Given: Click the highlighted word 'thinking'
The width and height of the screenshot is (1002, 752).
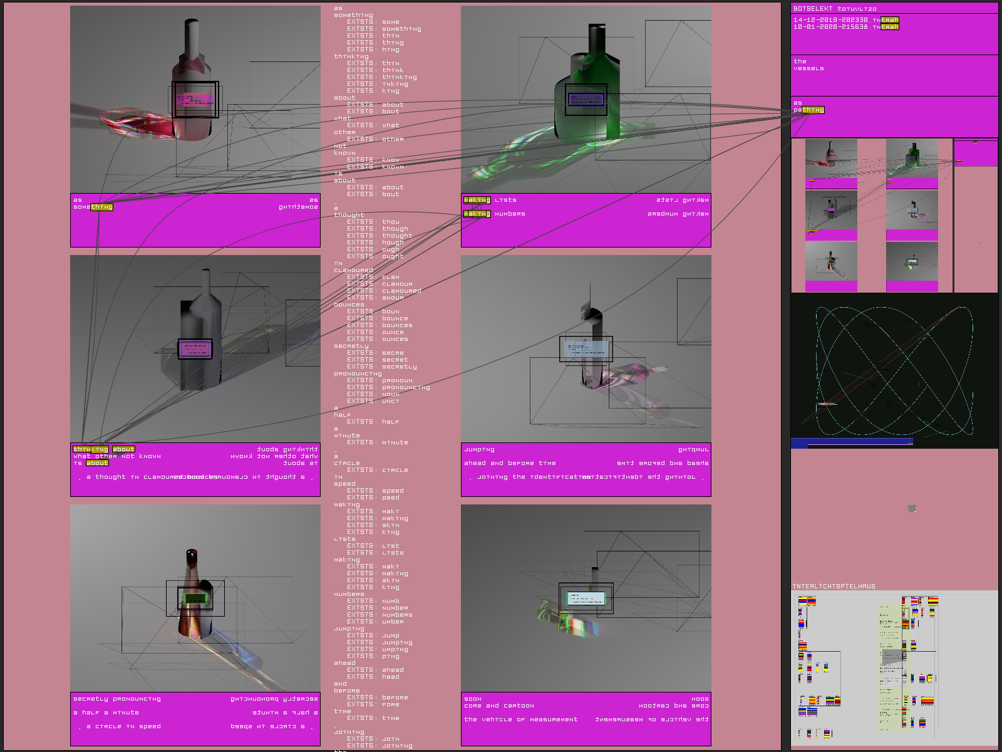Looking at the screenshot, I should [91, 449].
